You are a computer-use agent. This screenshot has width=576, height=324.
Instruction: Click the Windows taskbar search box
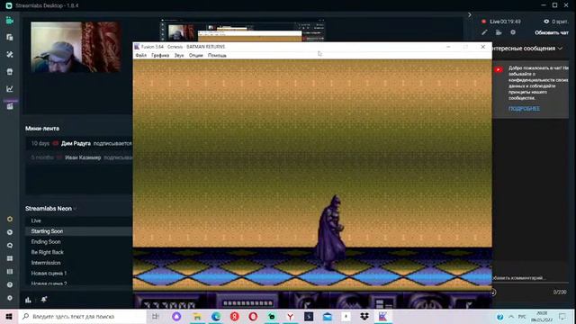pyautogui.click(x=82, y=316)
